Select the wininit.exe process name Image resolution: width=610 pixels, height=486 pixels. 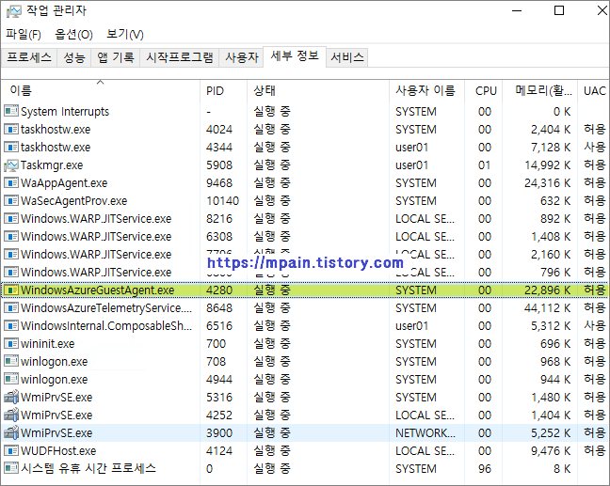(x=47, y=344)
